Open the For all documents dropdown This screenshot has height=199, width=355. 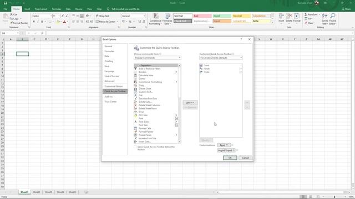click(x=221, y=58)
